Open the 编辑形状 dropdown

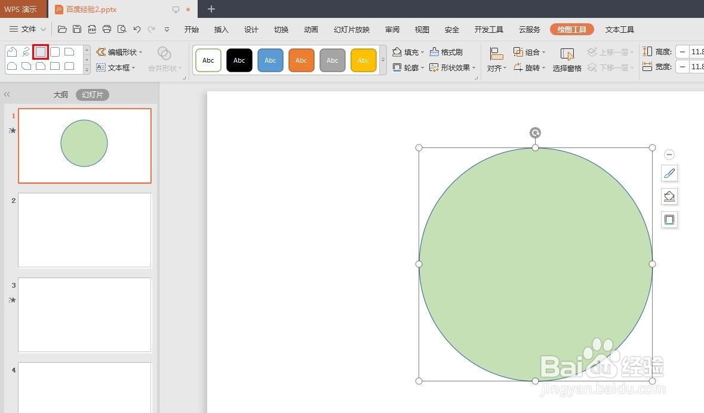(x=119, y=52)
